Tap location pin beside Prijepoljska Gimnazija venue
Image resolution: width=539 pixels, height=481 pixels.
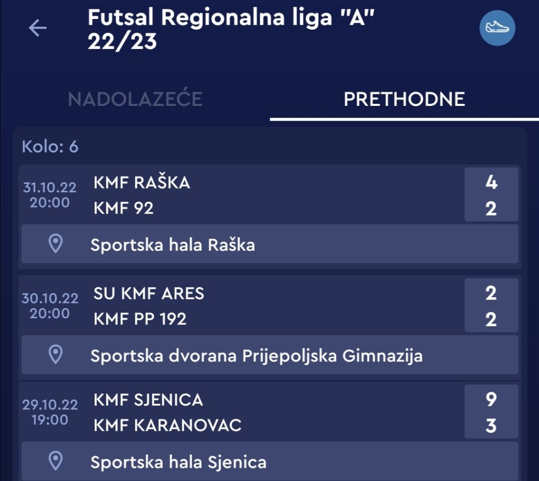(55, 355)
